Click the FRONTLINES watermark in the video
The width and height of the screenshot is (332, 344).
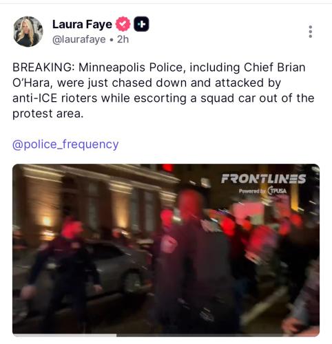(263, 179)
